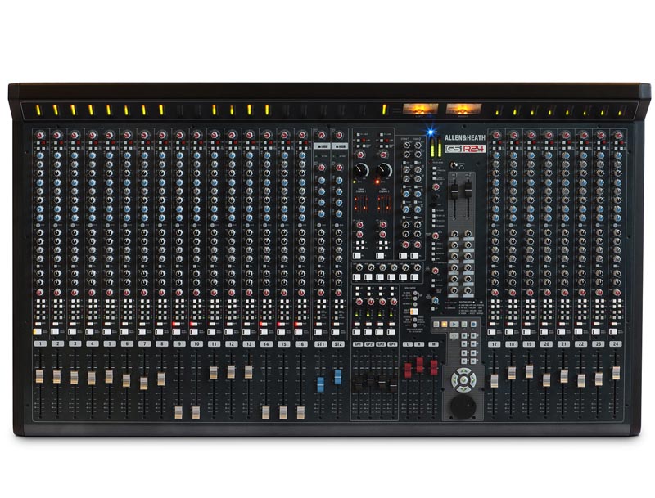The height and width of the screenshot is (498, 655).
Task: Toggle channel 1's mute button
Action: click(37, 324)
